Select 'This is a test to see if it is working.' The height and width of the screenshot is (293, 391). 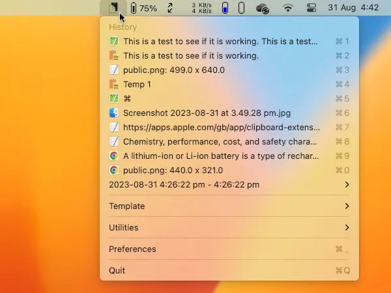tap(229, 55)
